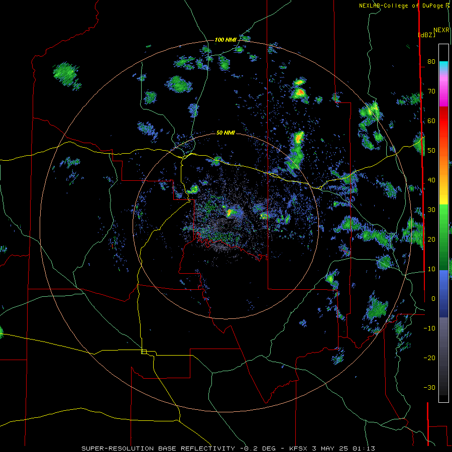Click the 'NEXR' label above color bar
Screen dimensions: 452x452
point(441,30)
